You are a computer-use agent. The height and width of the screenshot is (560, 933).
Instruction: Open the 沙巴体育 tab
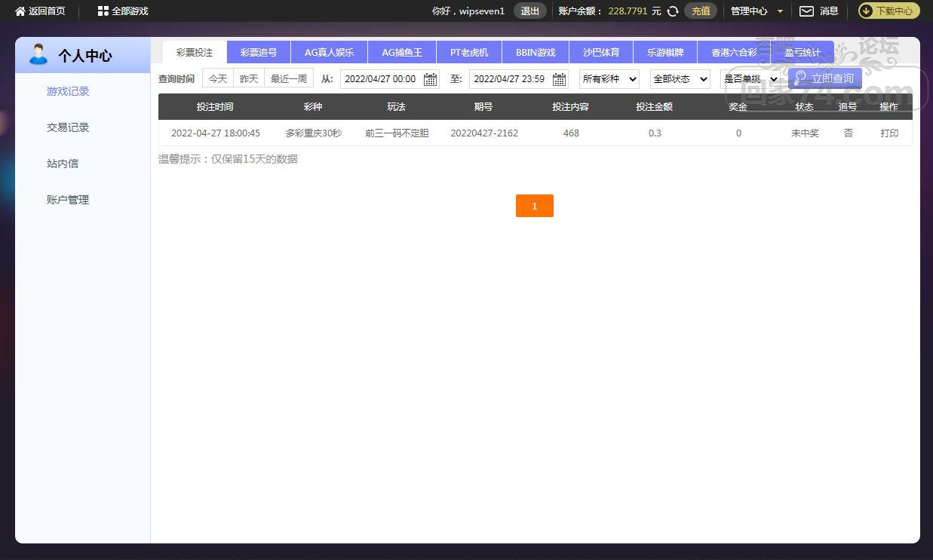click(x=601, y=53)
